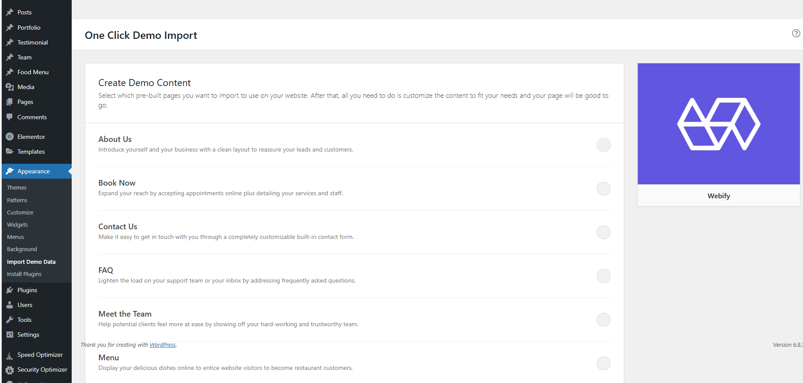Screen dimensions: 803x383
Task: Click the Food Menu pin icon
Action: click(10, 72)
